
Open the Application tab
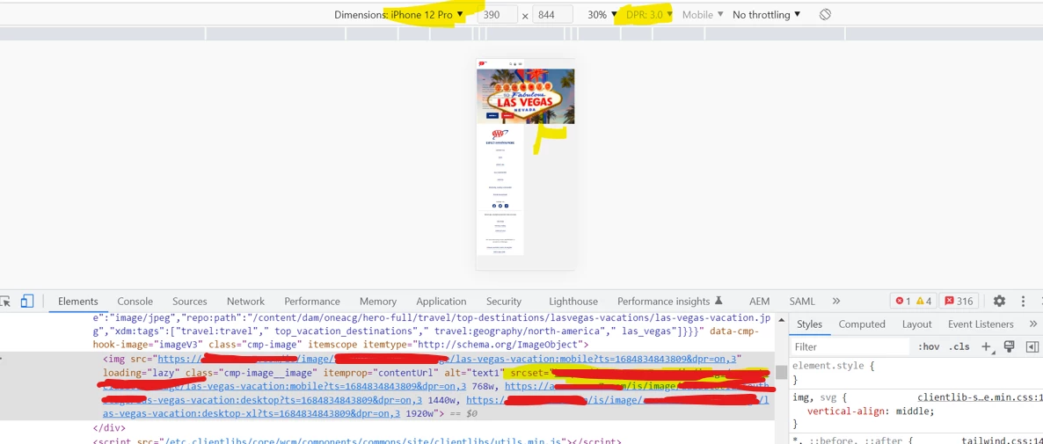441,301
